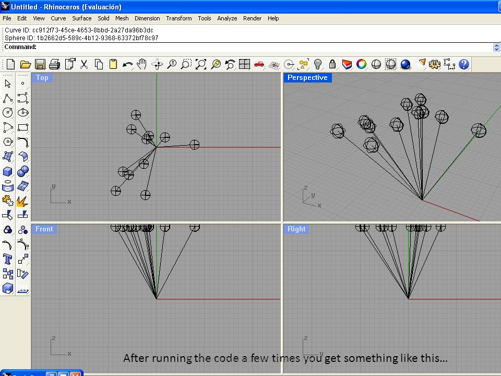Select the Box solid tool

[x=8, y=171]
